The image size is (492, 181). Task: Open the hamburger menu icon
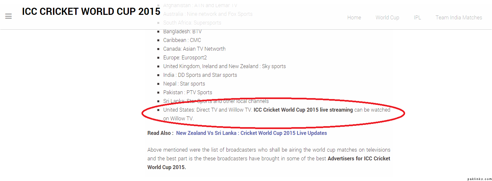click(x=8, y=16)
